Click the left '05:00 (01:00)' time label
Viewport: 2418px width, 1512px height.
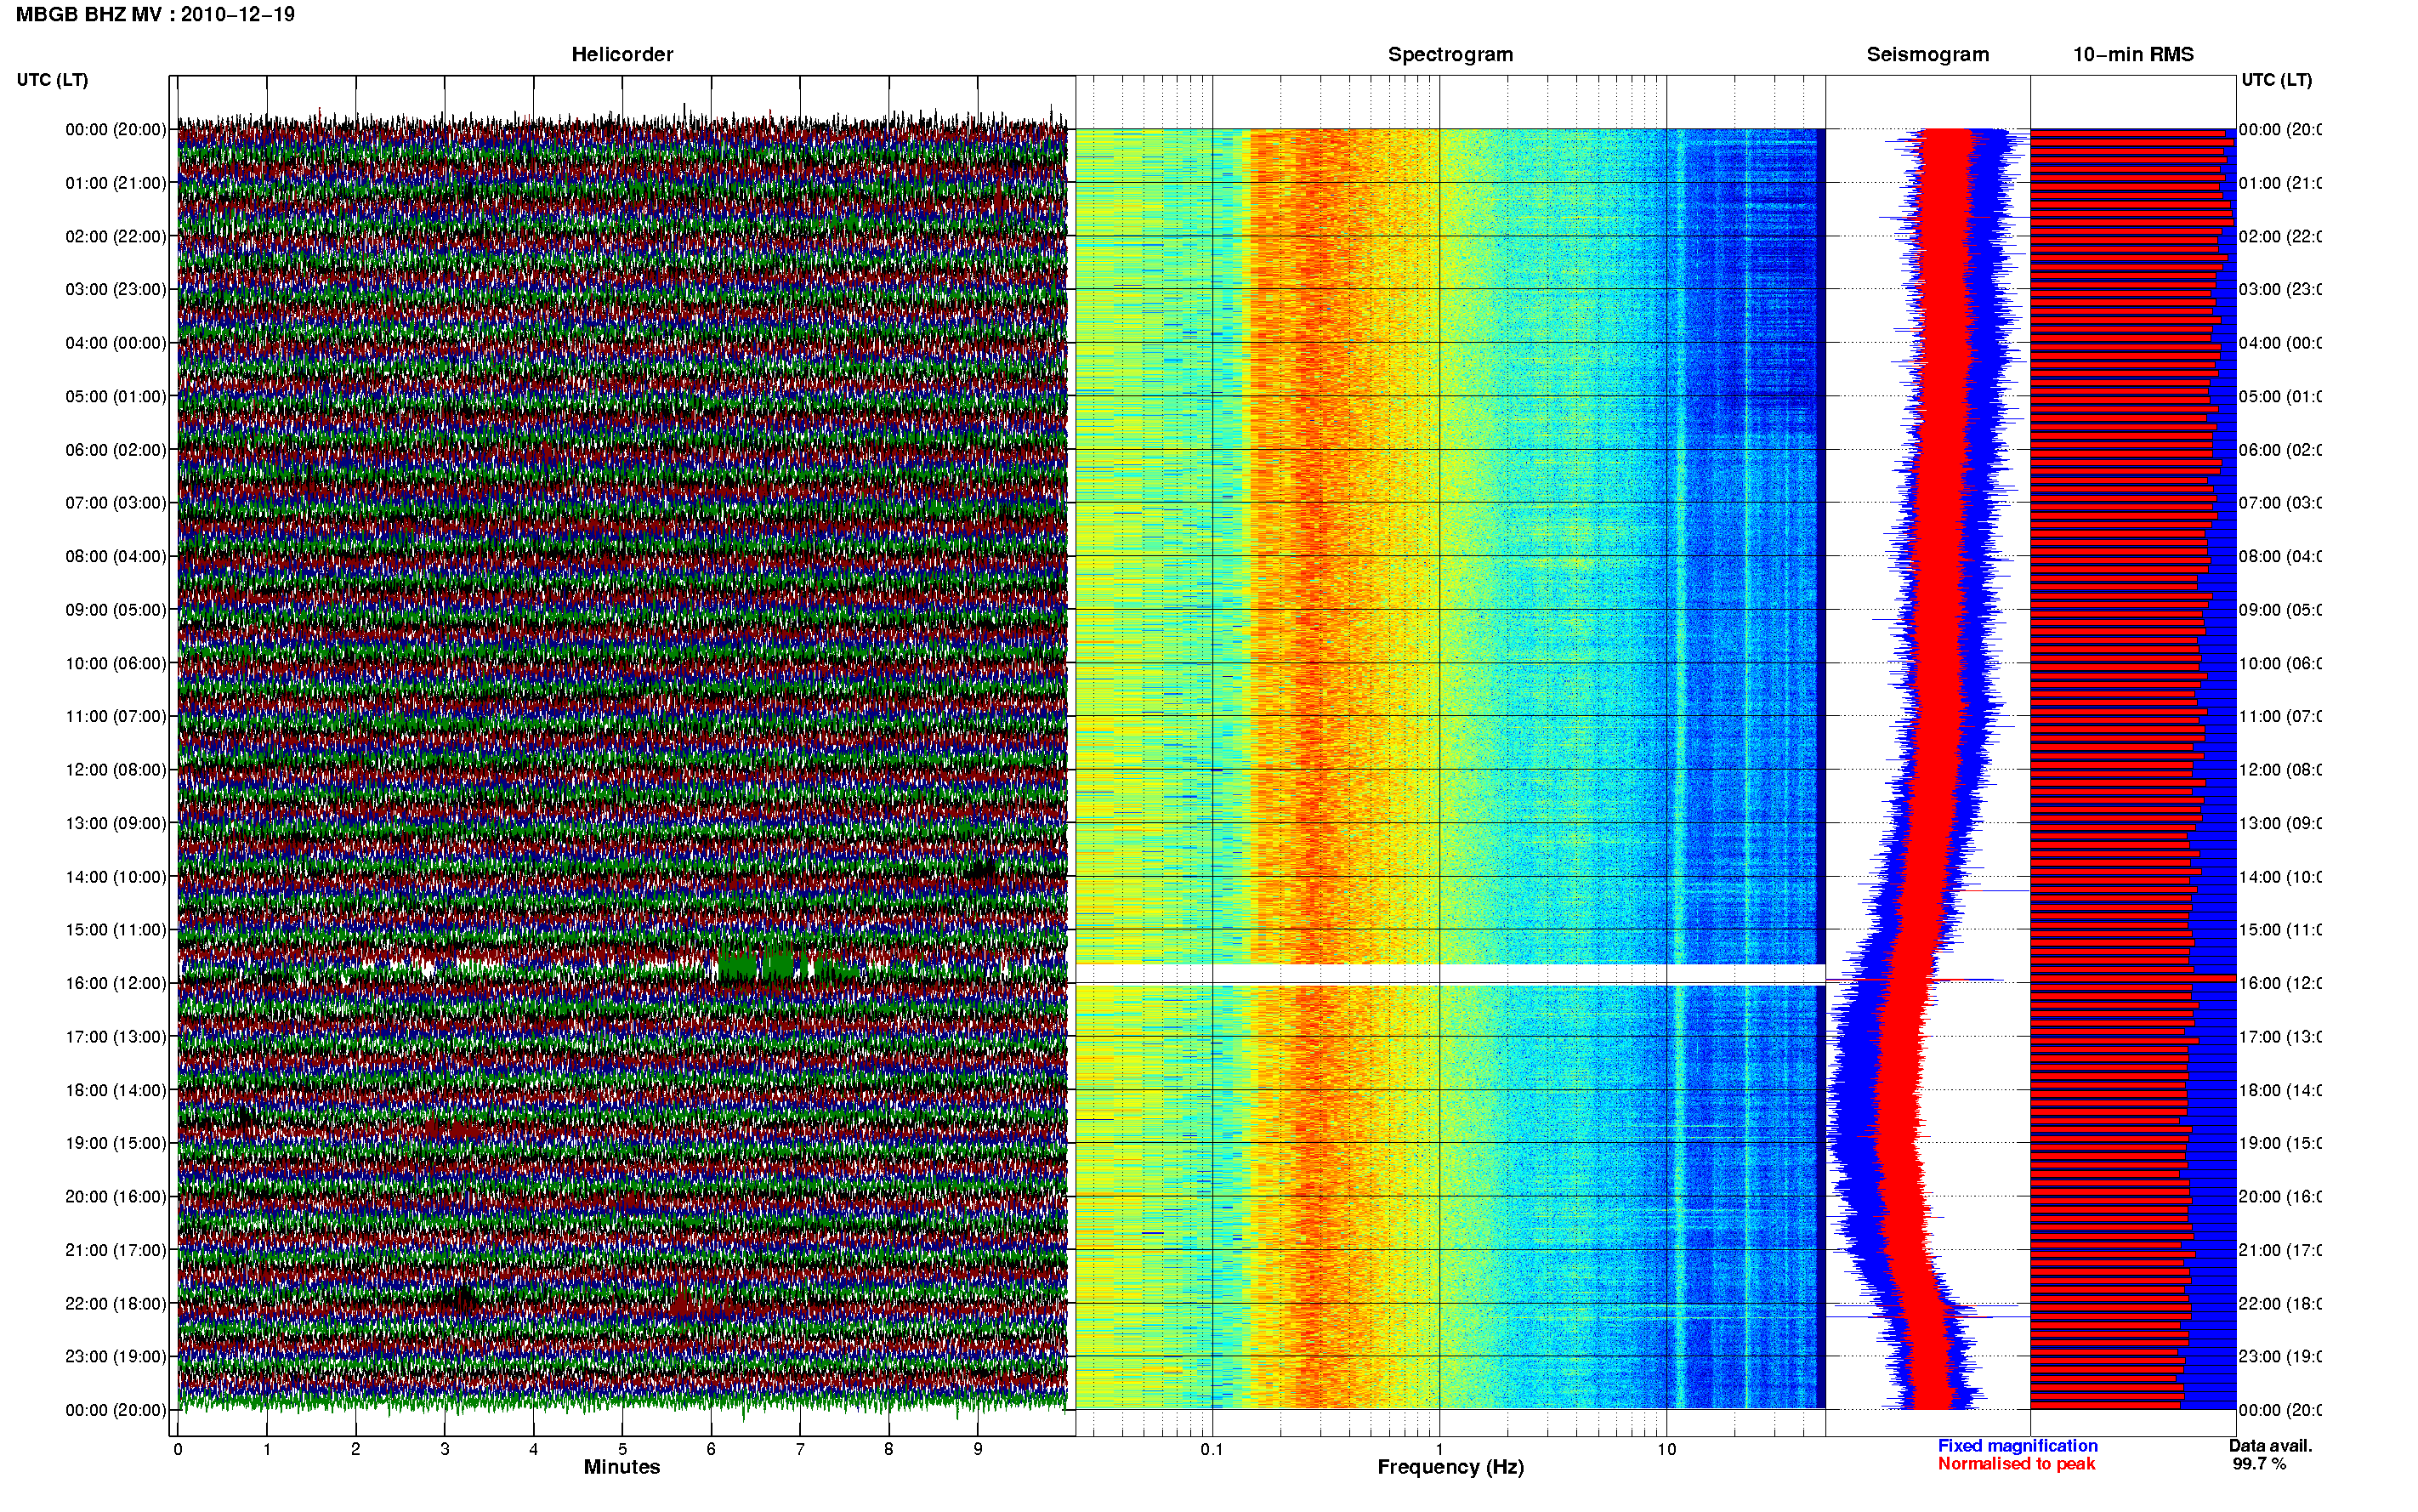[x=116, y=396]
